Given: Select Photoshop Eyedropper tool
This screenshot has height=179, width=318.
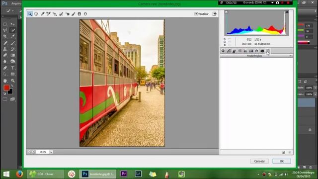Looking at the screenshot, I should [x=12, y=36].
